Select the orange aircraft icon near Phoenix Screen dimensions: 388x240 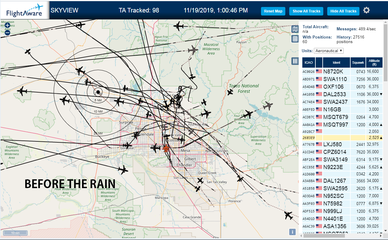point(166,148)
